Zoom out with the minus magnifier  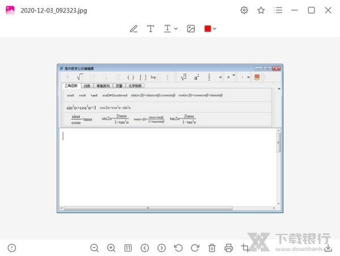click(x=95, y=248)
